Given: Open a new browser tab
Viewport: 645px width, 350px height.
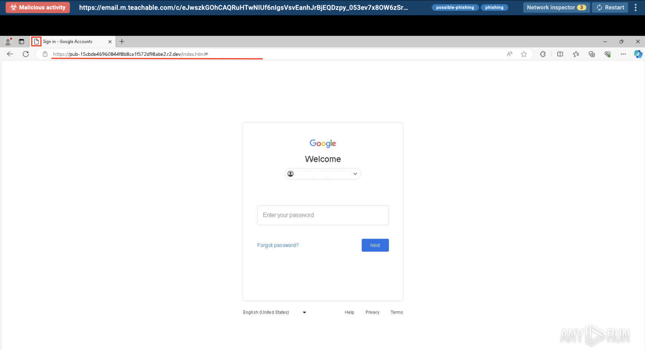Looking at the screenshot, I should pos(122,42).
